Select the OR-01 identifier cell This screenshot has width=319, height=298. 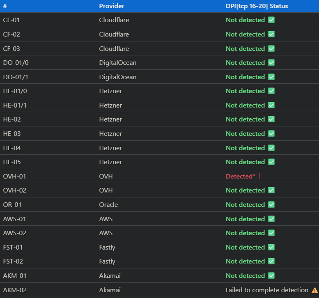(12, 205)
